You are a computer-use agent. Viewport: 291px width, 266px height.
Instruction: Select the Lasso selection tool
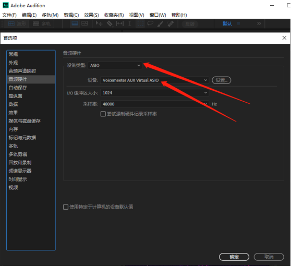click(150, 24)
